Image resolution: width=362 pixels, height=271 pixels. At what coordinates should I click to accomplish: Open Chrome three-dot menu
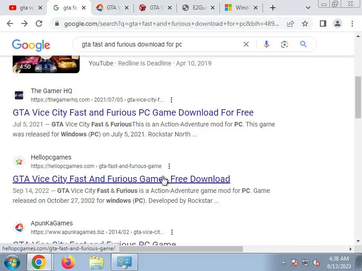352,23
